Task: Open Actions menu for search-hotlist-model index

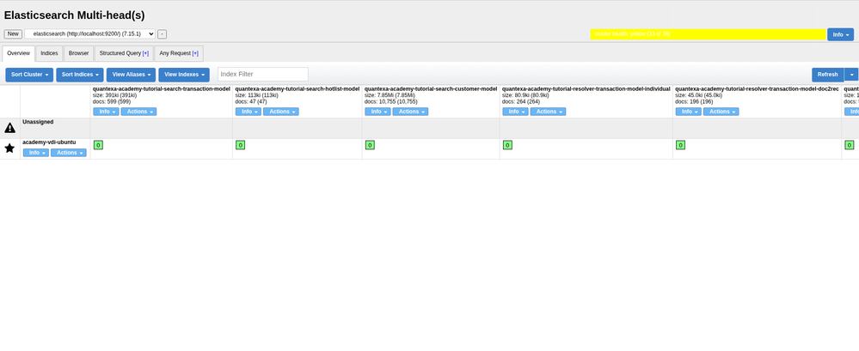Action: [x=279, y=112]
